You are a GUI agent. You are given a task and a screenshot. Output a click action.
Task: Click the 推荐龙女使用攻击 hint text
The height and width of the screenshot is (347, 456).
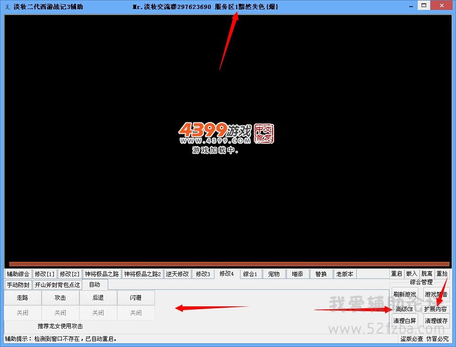coord(60,326)
